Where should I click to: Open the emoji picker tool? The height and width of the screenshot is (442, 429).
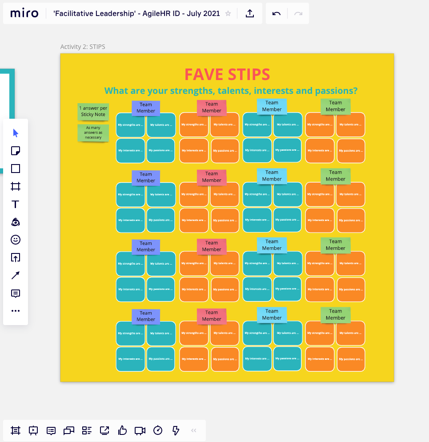(x=16, y=240)
